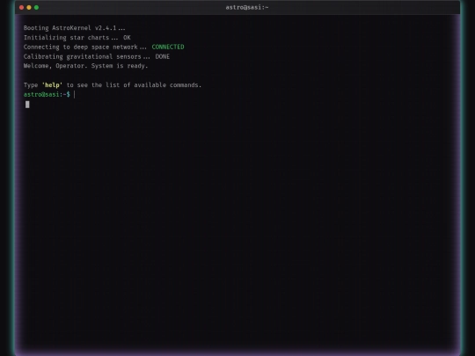The height and width of the screenshot is (356, 475).
Task: Click the green maximize window button
Action: pos(36,7)
